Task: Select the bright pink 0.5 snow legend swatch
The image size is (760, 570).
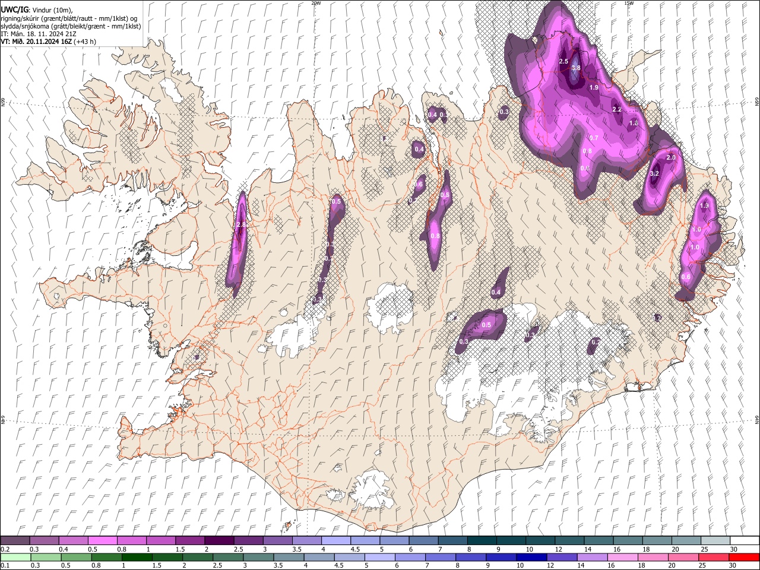Action: [102, 540]
